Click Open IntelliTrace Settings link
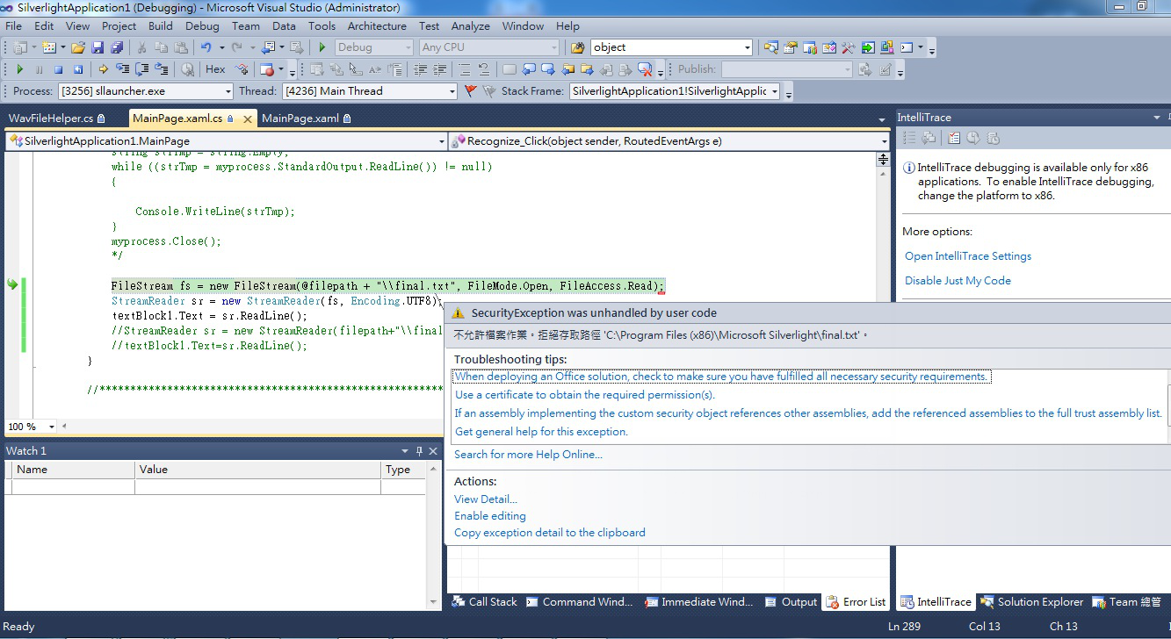The image size is (1171, 639). click(x=968, y=256)
